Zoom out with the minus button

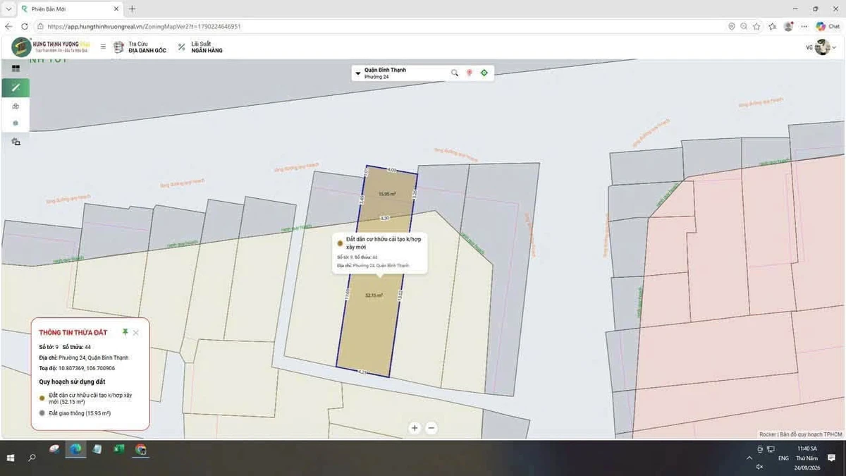431,427
